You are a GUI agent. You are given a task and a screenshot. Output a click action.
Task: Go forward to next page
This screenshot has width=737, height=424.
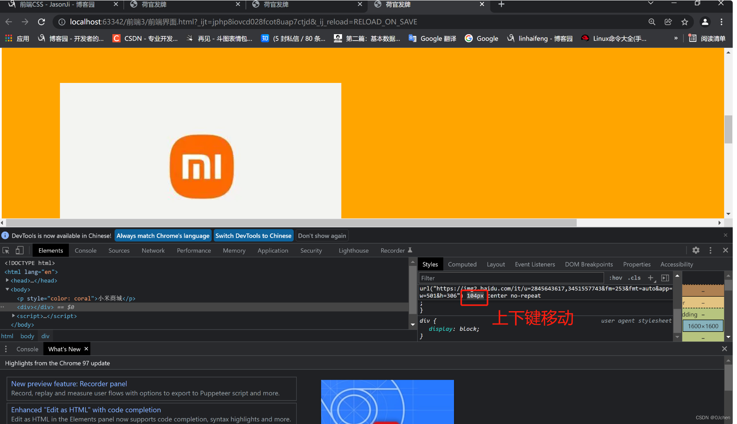(25, 22)
